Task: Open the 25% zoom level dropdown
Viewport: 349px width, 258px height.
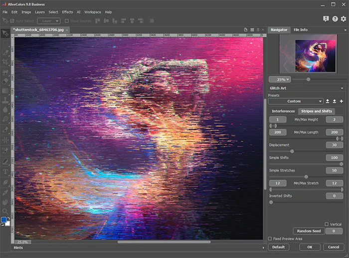Action: (279, 79)
